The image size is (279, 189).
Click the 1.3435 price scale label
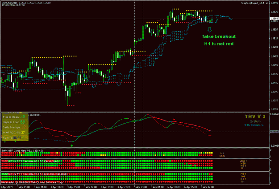click(x=274, y=74)
